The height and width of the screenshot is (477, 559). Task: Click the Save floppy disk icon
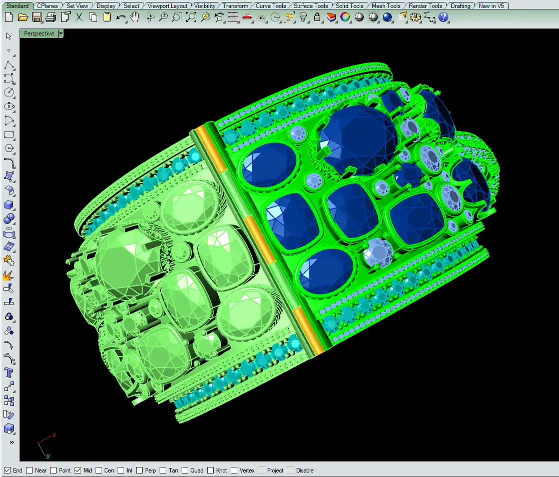[37, 17]
